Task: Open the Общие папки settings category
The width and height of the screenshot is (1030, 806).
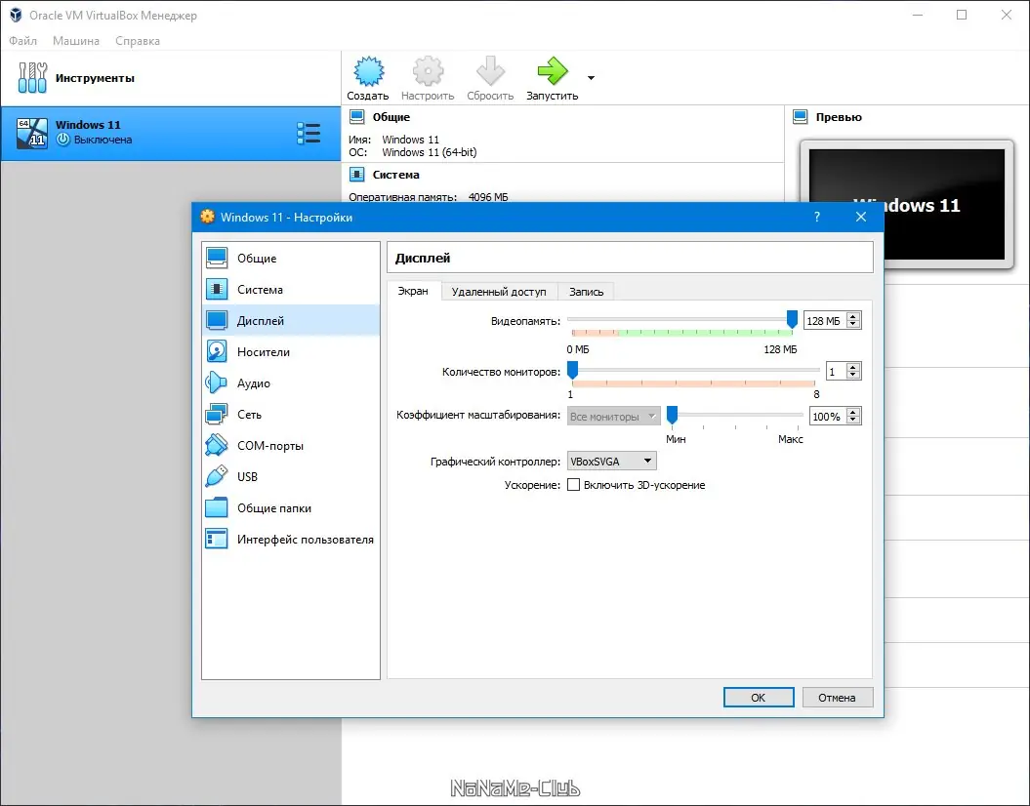Action: (290, 508)
